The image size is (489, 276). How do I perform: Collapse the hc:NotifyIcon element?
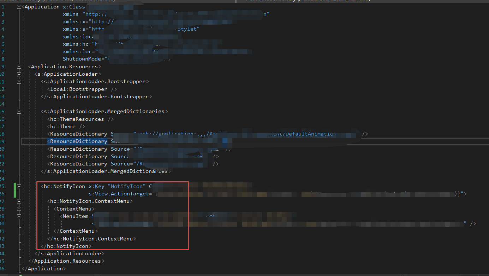click(x=19, y=186)
